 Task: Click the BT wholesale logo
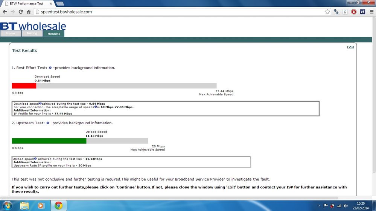pyautogui.click(x=33, y=26)
